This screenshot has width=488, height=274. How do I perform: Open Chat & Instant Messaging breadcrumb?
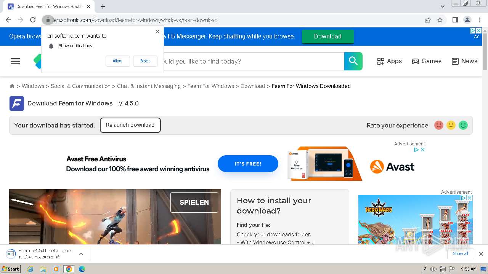click(x=149, y=86)
